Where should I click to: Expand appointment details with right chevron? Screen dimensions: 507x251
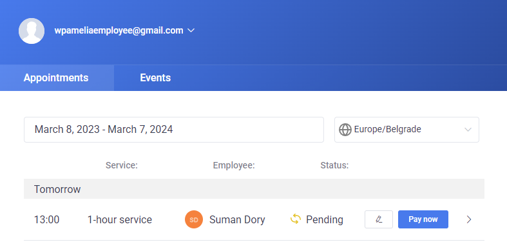coord(469,219)
